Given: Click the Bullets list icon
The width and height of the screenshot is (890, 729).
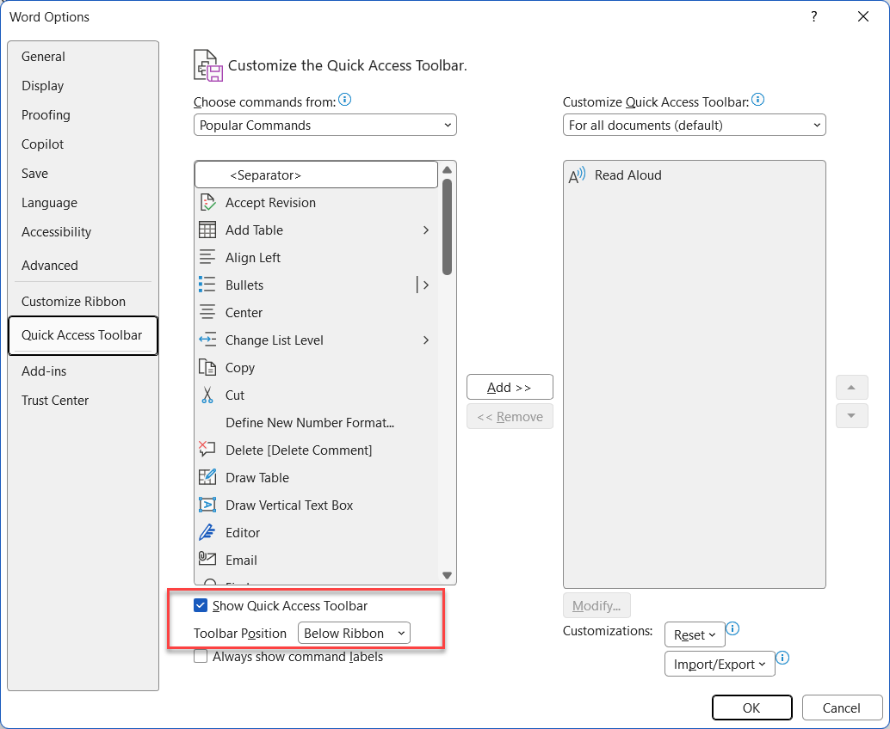Looking at the screenshot, I should 207,285.
